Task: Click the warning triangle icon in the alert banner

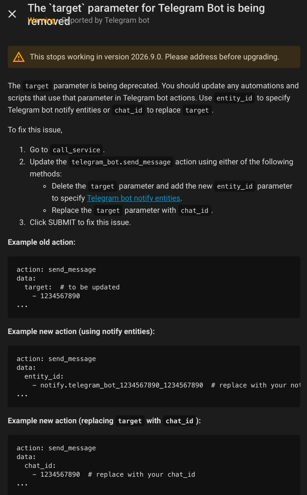Action: tap(19, 57)
